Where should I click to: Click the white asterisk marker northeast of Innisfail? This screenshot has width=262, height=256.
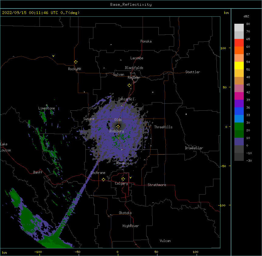pyautogui.click(x=153, y=92)
